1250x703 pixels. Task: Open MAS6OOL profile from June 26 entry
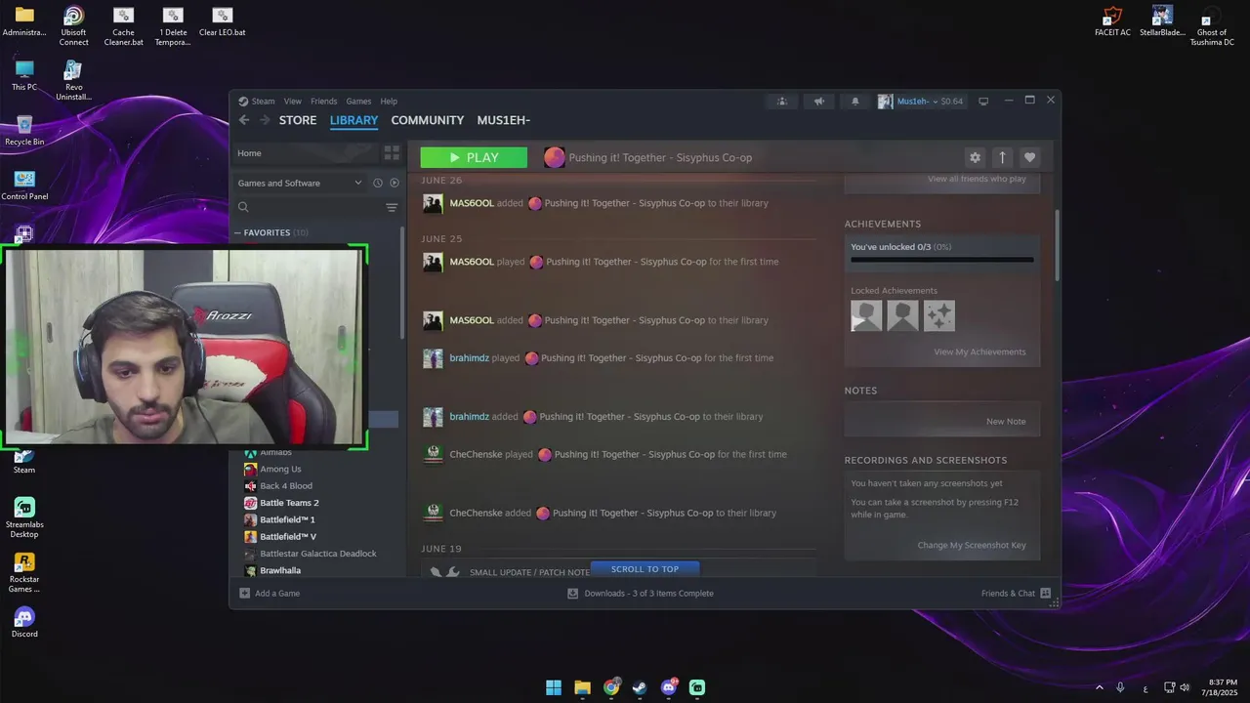pos(472,203)
